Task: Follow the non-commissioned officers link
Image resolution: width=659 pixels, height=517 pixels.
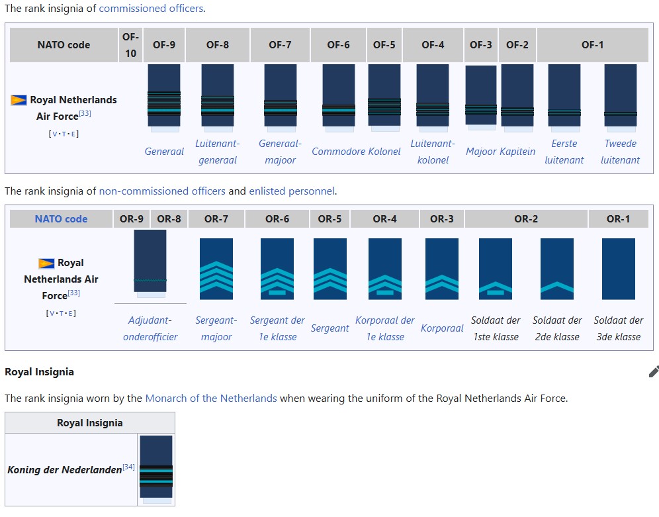Action: 162,191
